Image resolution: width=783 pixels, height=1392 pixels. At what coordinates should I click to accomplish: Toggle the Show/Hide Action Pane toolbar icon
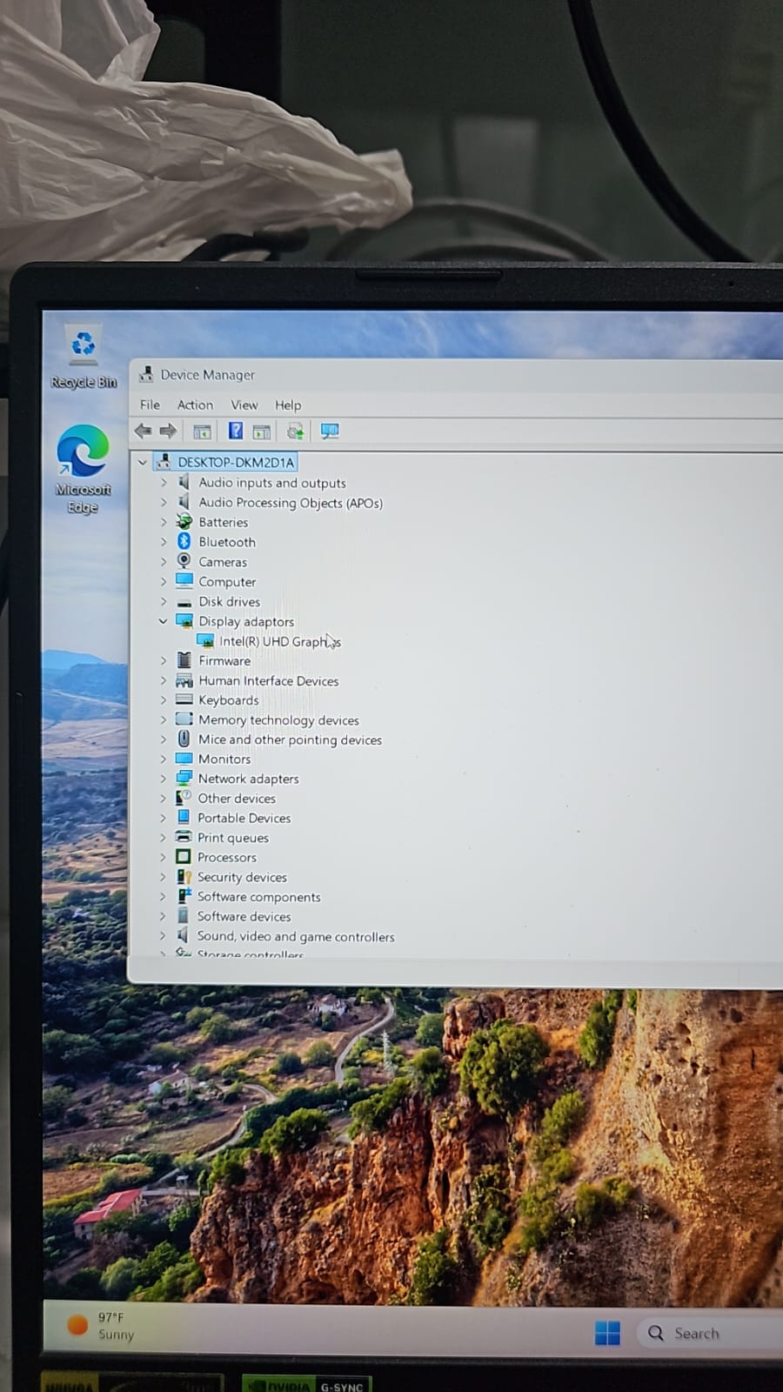click(262, 432)
